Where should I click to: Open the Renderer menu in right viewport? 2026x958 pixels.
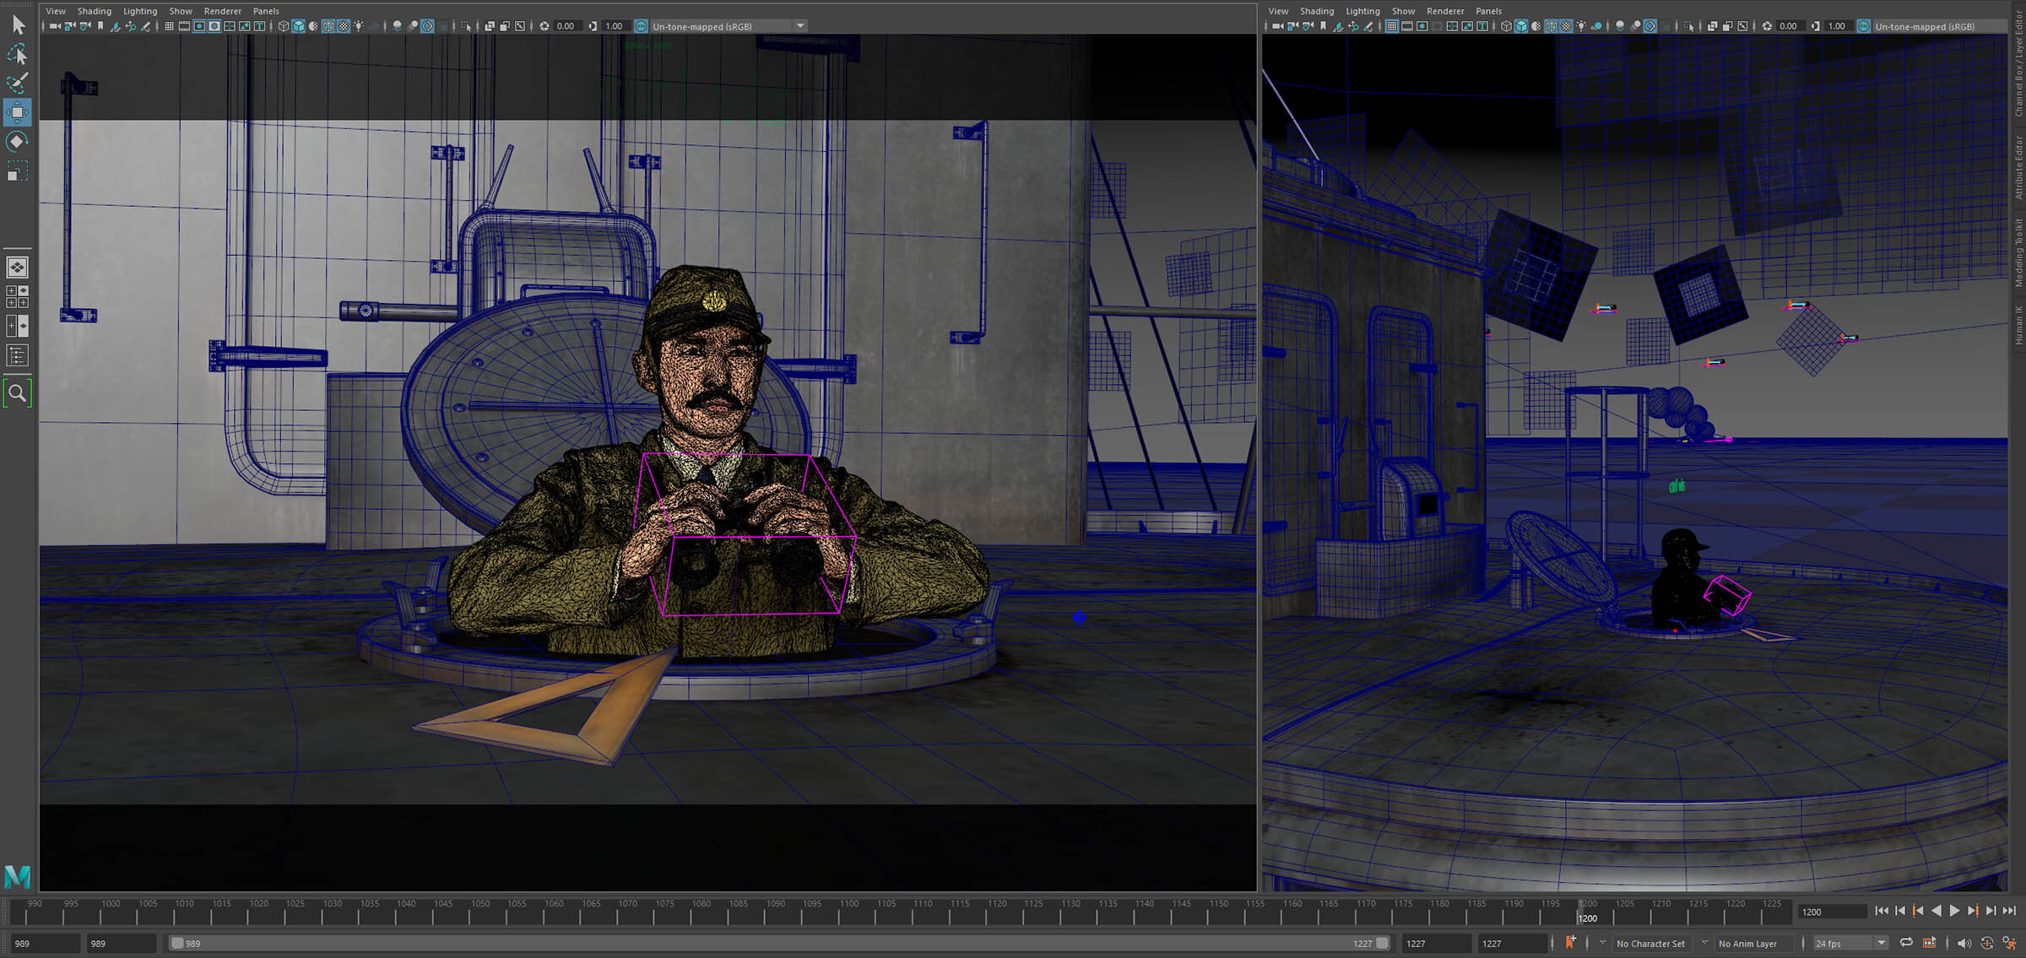1444,11
